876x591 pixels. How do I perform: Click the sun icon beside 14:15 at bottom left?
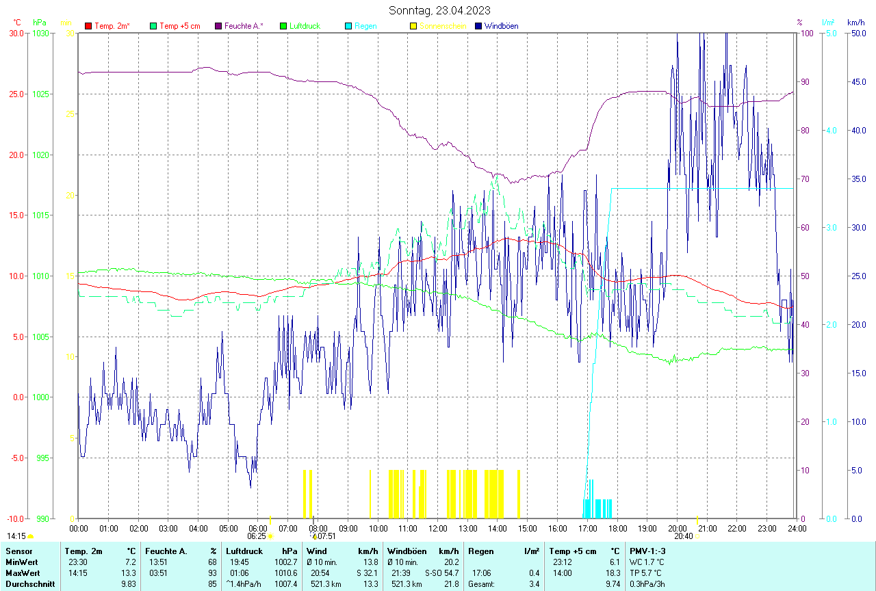point(31,537)
